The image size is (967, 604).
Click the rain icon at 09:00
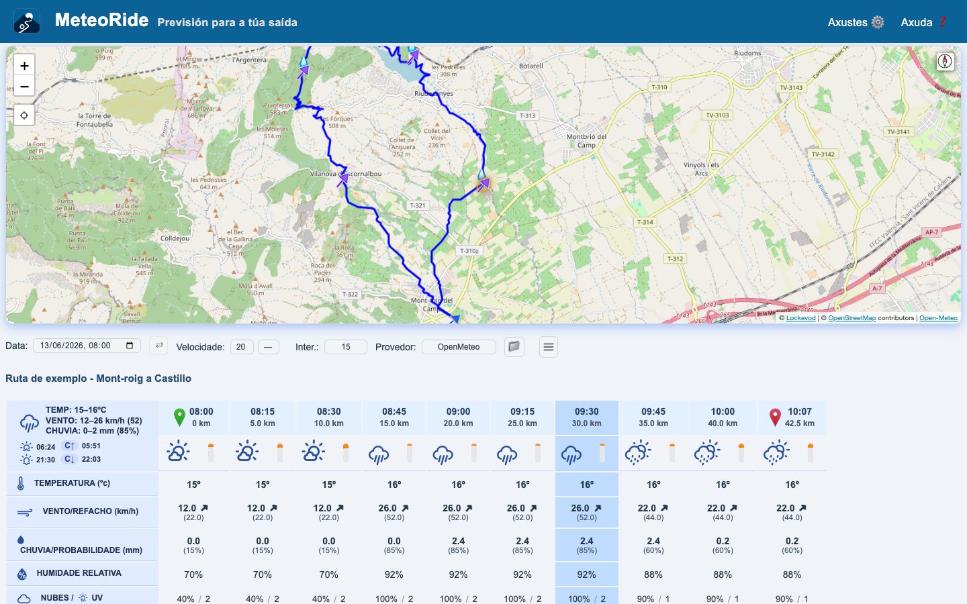point(443,454)
